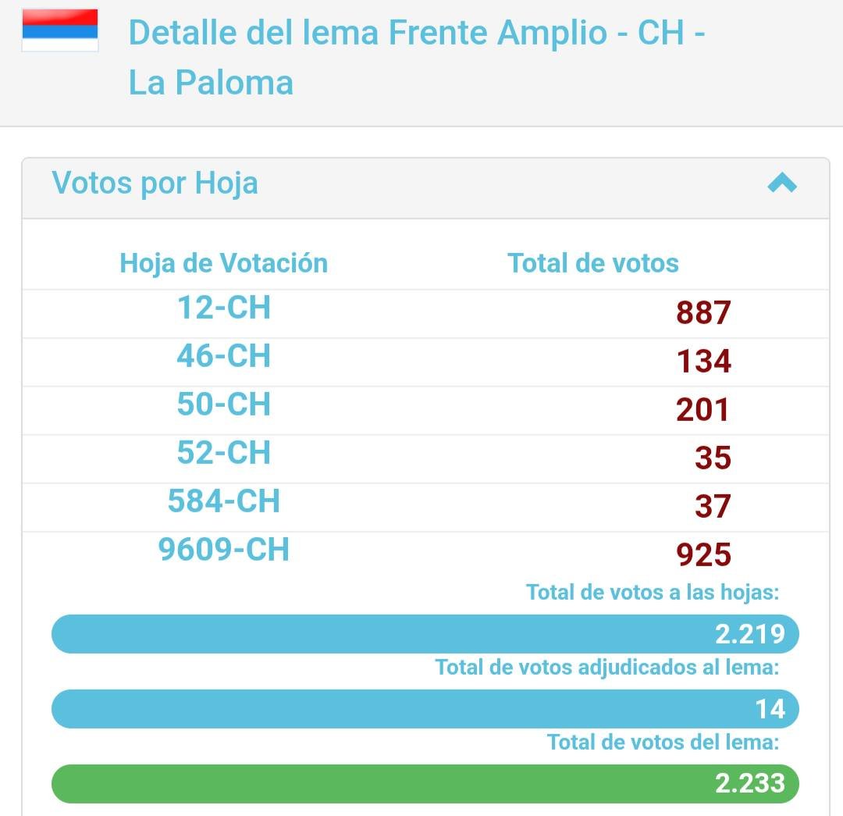This screenshot has height=816, width=843.
Task: Click the 14 votos adjudicados bar
Action: point(425,708)
